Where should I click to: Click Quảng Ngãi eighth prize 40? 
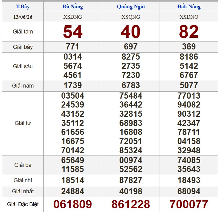[x=131, y=32]
